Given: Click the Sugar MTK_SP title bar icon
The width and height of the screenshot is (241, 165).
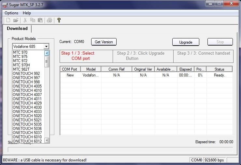Looking at the screenshot, I should click(5, 5).
